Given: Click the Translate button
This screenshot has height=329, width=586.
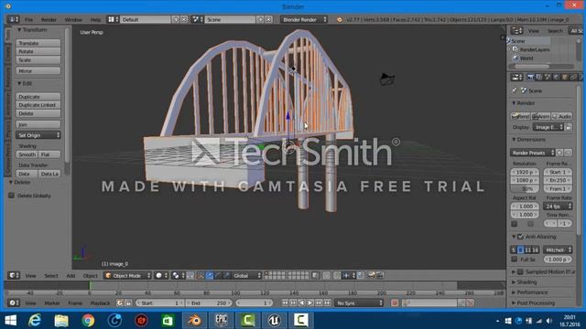Looking at the screenshot, I should coord(38,43).
